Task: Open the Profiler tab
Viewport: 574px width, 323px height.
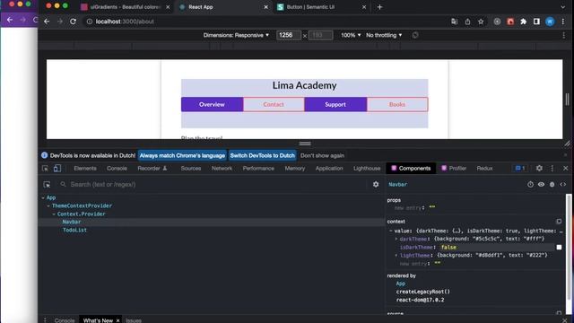Action: (x=454, y=169)
